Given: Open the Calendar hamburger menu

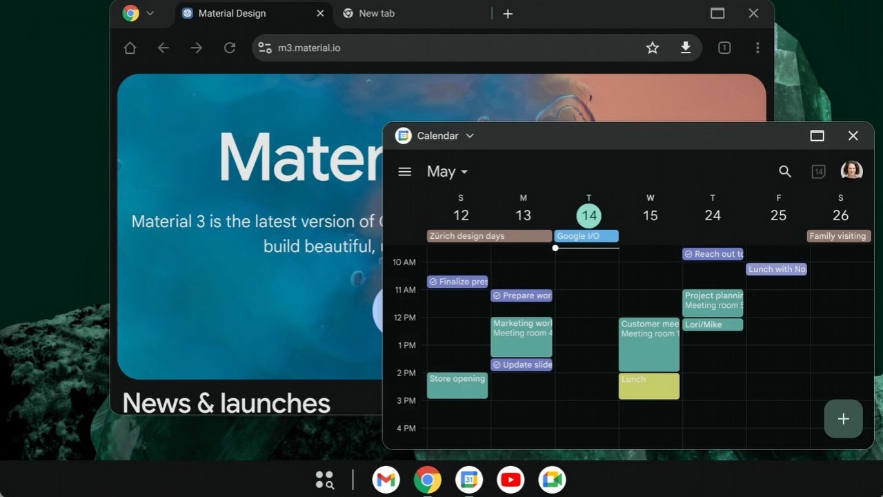Looking at the screenshot, I should point(405,172).
